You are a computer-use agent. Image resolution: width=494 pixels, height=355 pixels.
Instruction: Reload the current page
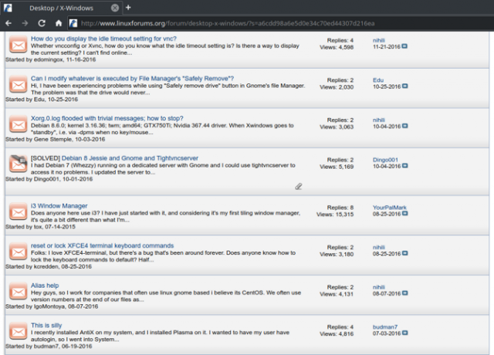coord(42,23)
